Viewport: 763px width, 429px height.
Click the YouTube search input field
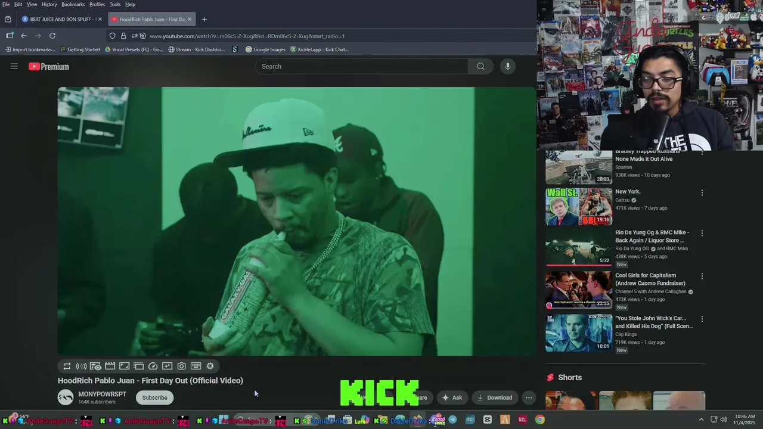(362, 66)
